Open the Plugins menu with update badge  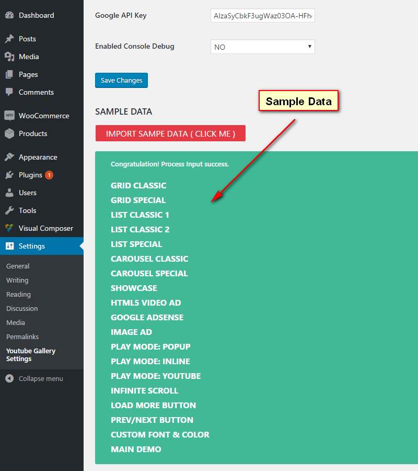[30, 175]
